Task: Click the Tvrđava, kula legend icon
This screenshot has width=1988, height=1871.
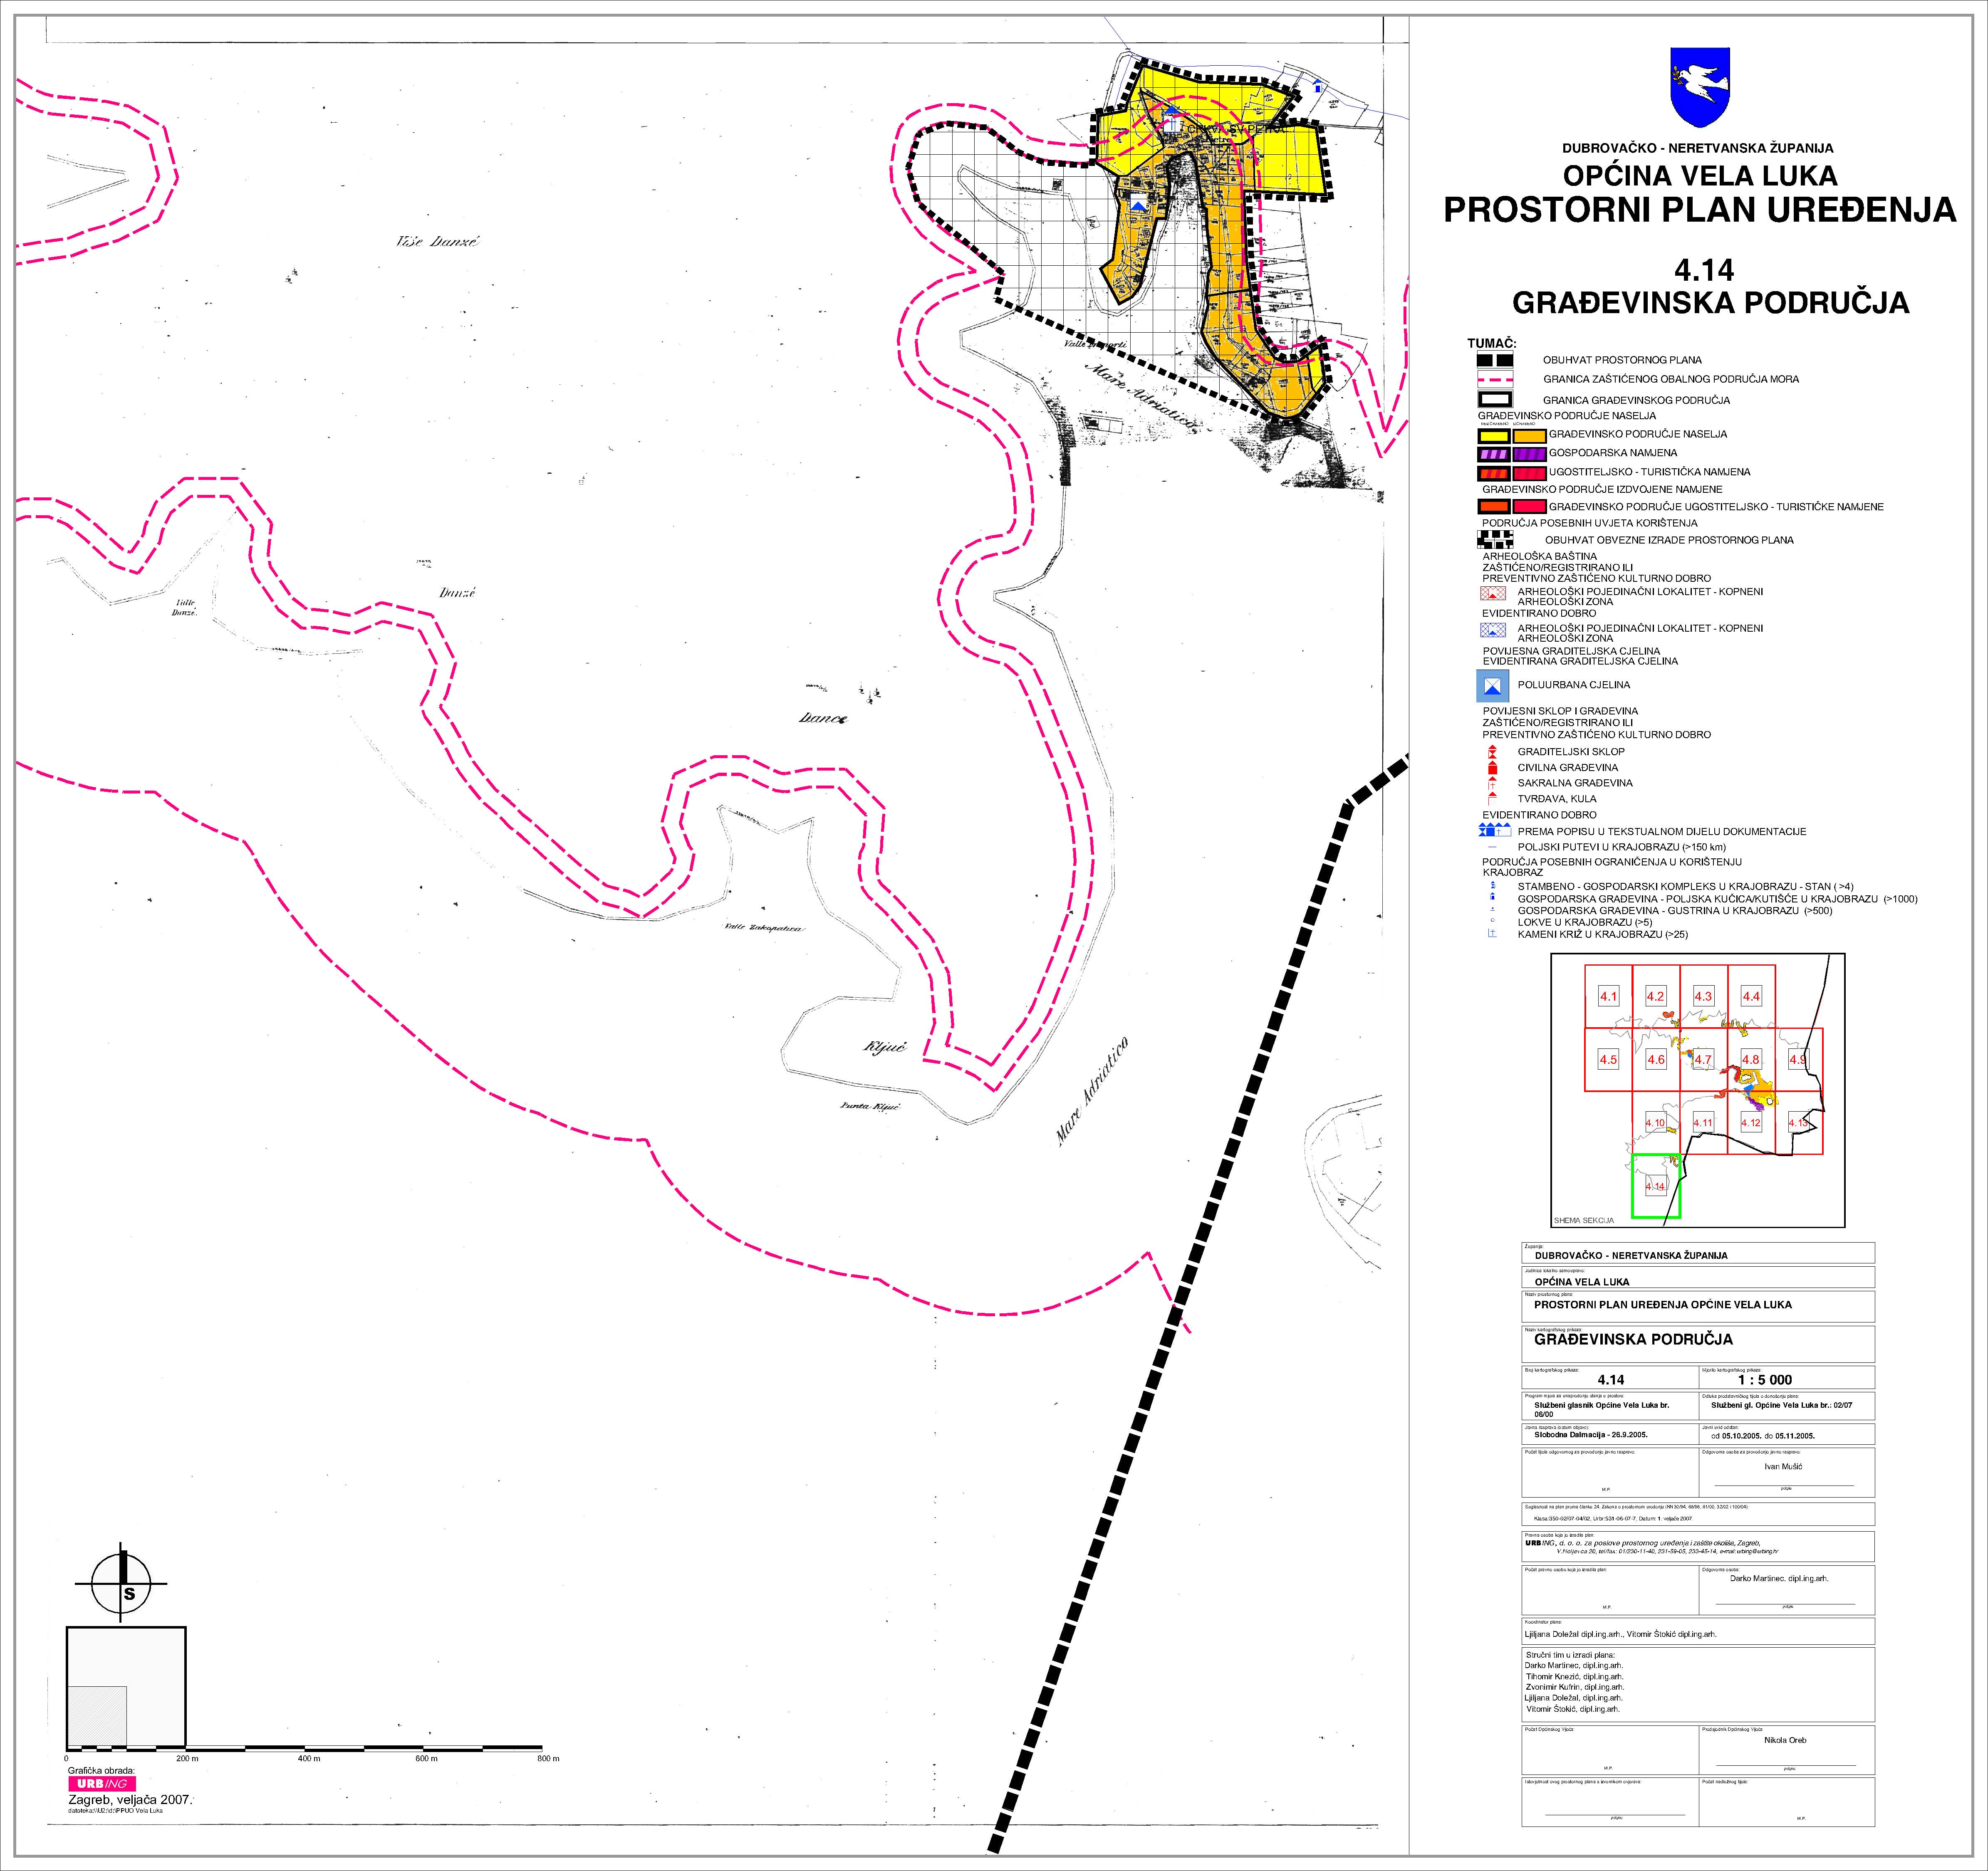Action: click(1492, 798)
